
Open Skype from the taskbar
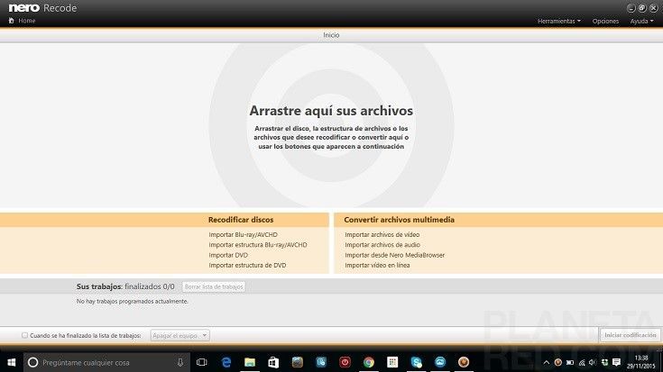point(416,362)
